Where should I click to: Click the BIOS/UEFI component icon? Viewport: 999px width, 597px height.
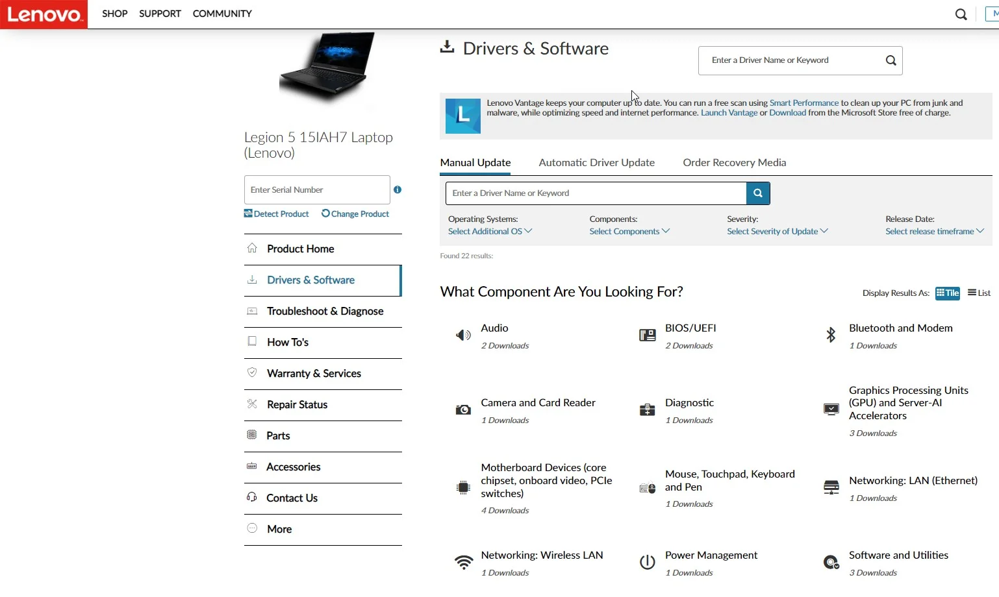pos(648,335)
